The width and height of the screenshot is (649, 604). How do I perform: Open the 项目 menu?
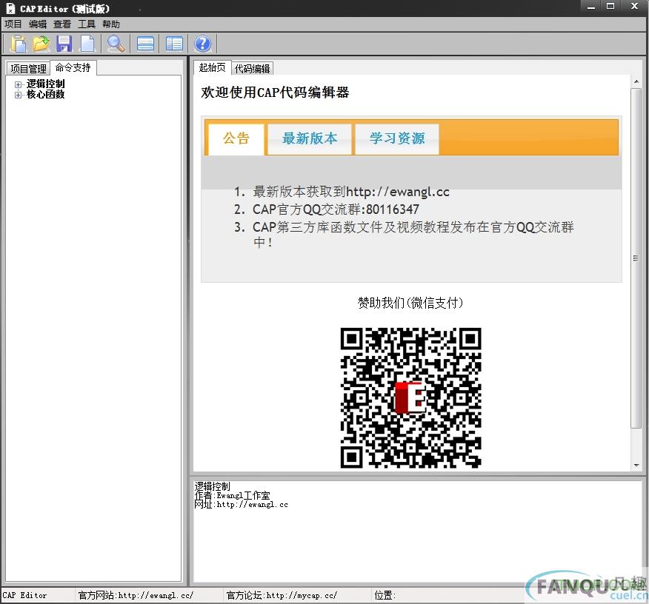[13, 24]
